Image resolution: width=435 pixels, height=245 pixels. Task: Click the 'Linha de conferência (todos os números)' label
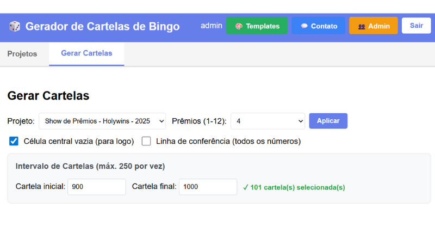coord(228,142)
